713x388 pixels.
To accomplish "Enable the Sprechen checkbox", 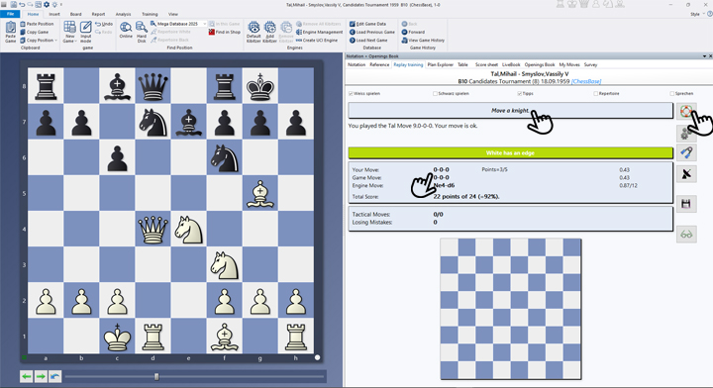I will tap(672, 94).
